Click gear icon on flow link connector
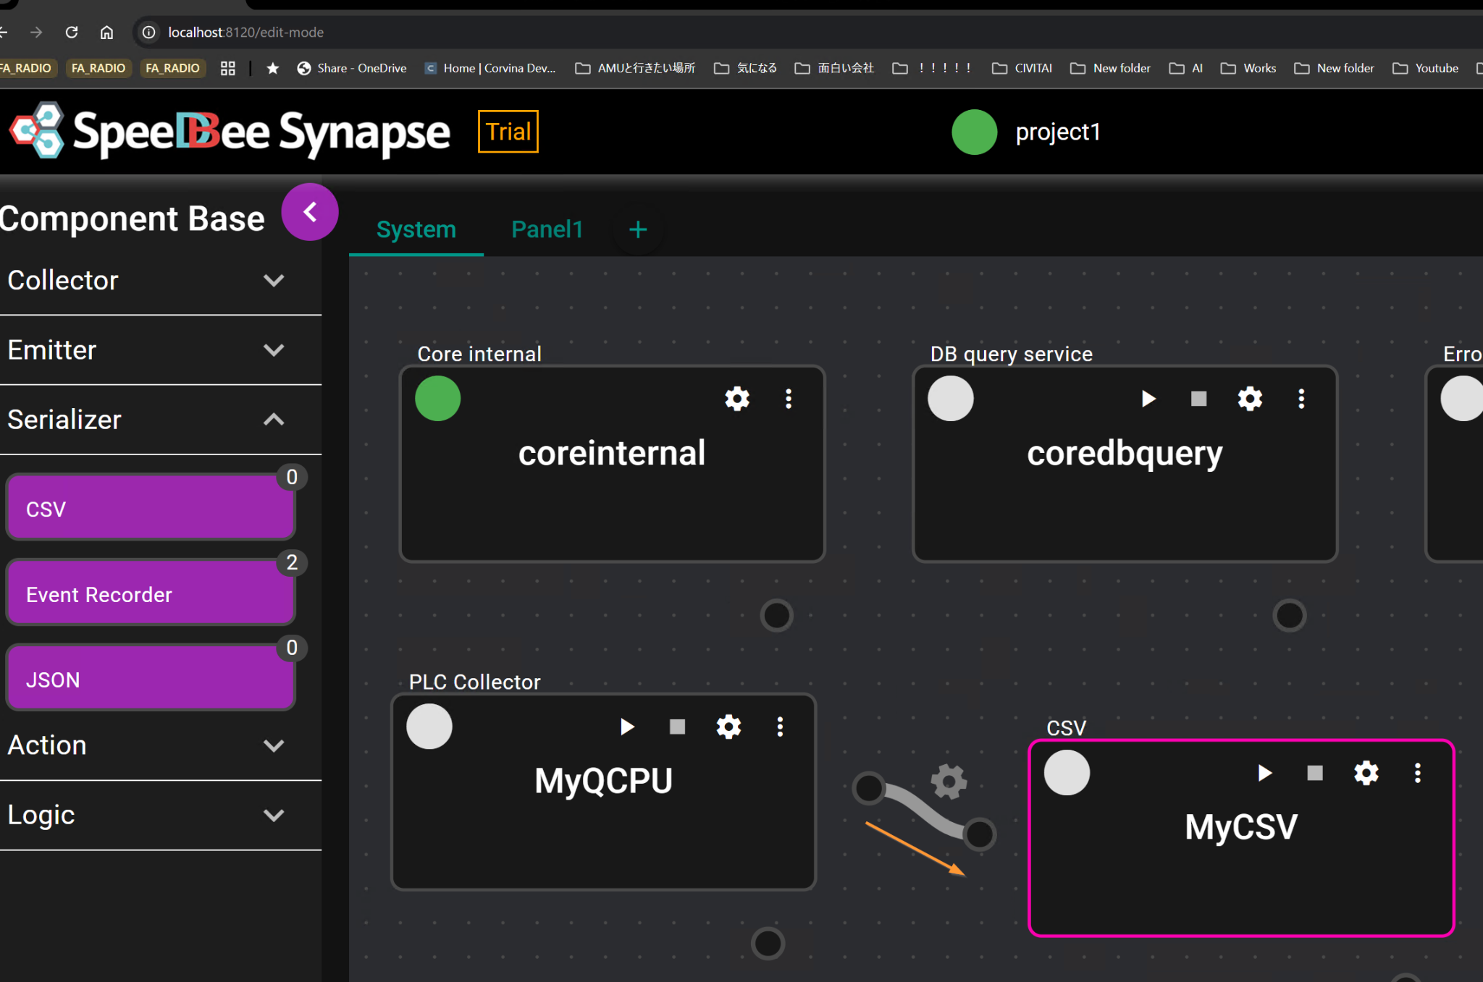Image resolution: width=1483 pixels, height=982 pixels. 949,782
